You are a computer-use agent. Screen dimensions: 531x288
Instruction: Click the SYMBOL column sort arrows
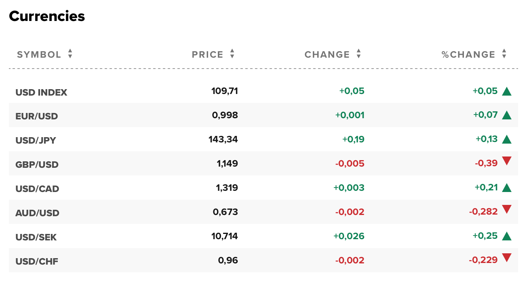pyautogui.click(x=70, y=54)
